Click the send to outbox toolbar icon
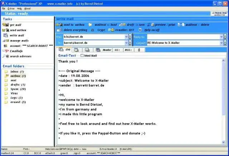229x156 pixels. click(x=59, y=25)
